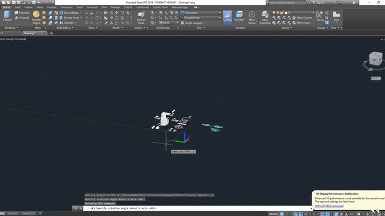
Task: Open workspace switching gear icon
Action: pyautogui.click(x=359, y=214)
